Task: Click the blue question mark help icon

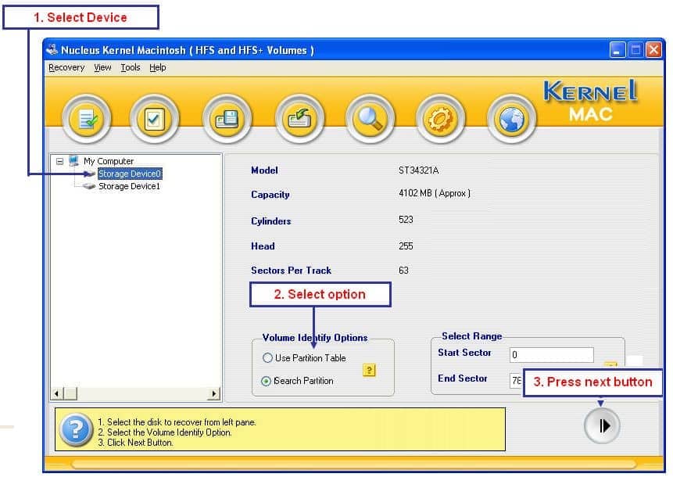Action: (76, 429)
